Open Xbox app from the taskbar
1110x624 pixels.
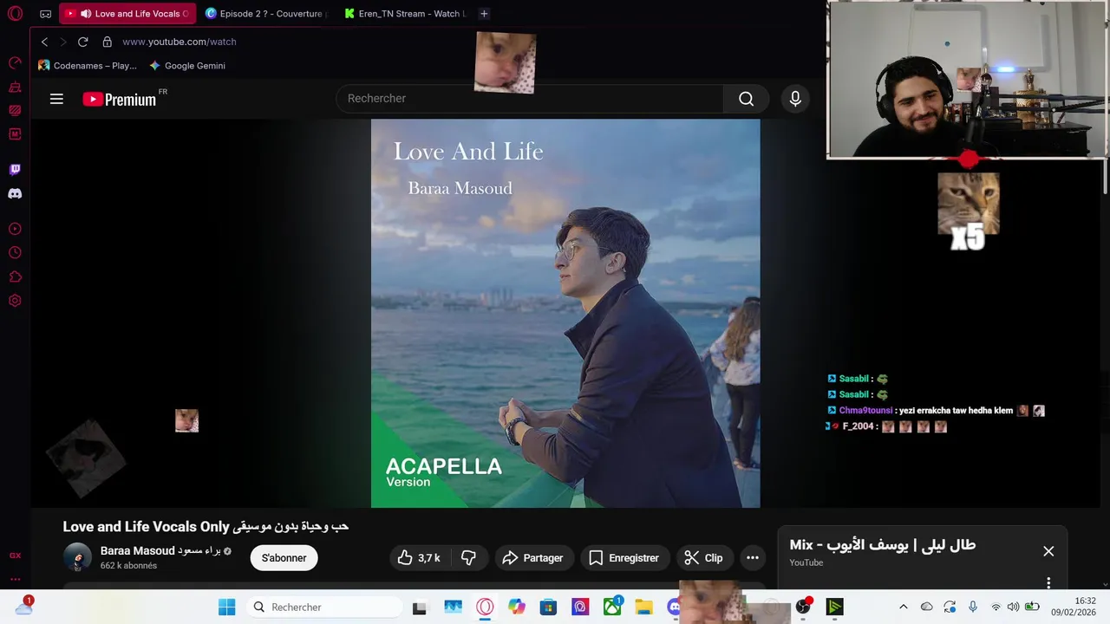pos(612,607)
